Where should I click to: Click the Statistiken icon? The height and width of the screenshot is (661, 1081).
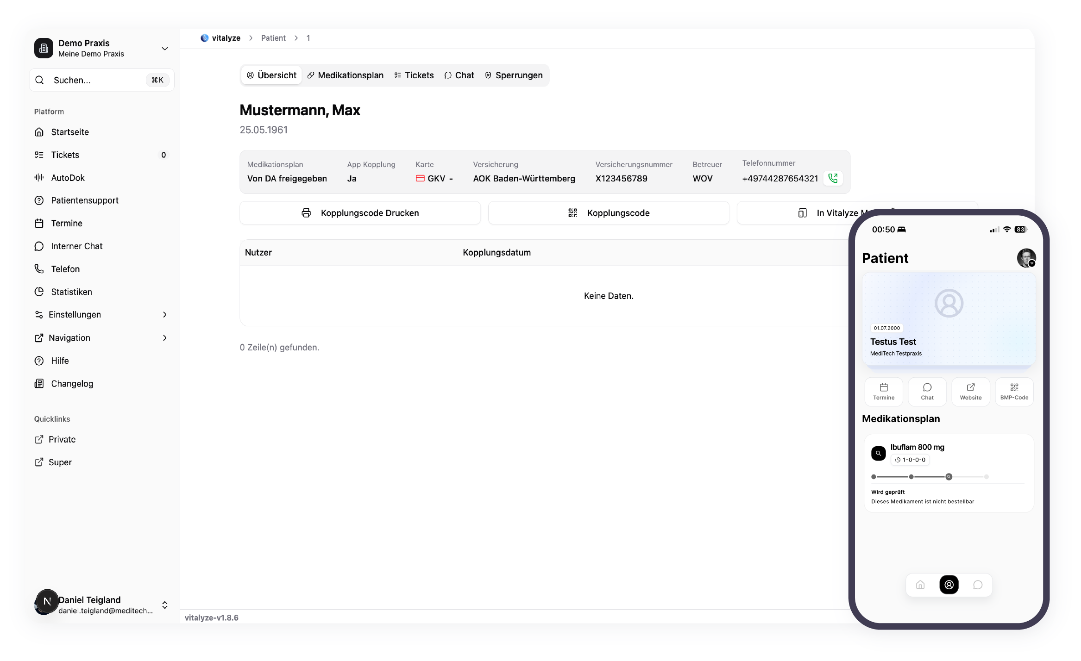coord(39,292)
